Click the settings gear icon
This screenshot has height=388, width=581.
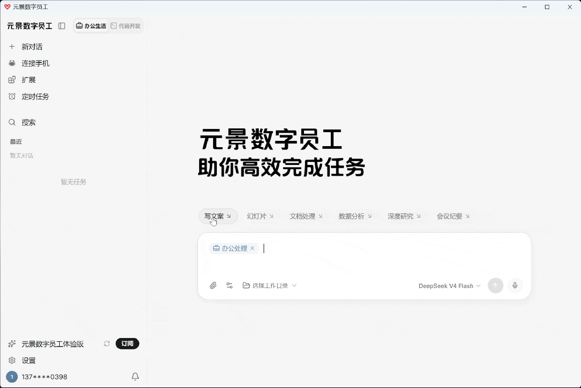[x=12, y=361]
